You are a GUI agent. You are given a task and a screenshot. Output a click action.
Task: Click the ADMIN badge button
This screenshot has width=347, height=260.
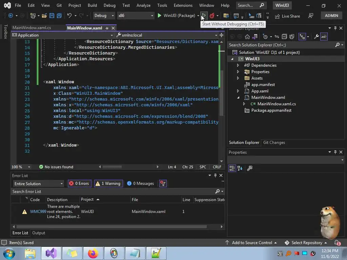(x=331, y=16)
